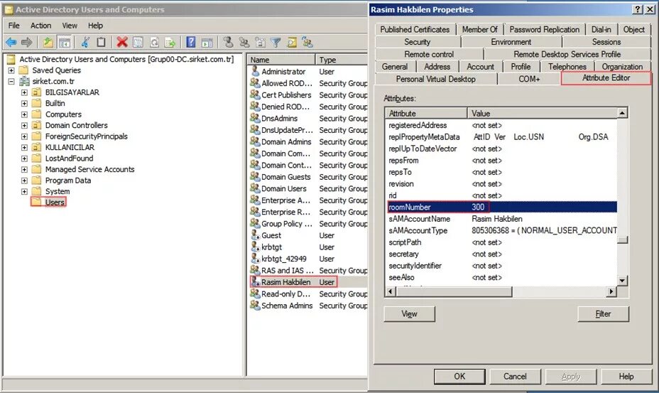Click the new organizational unit icon

pyautogui.click(x=260, y=42)
